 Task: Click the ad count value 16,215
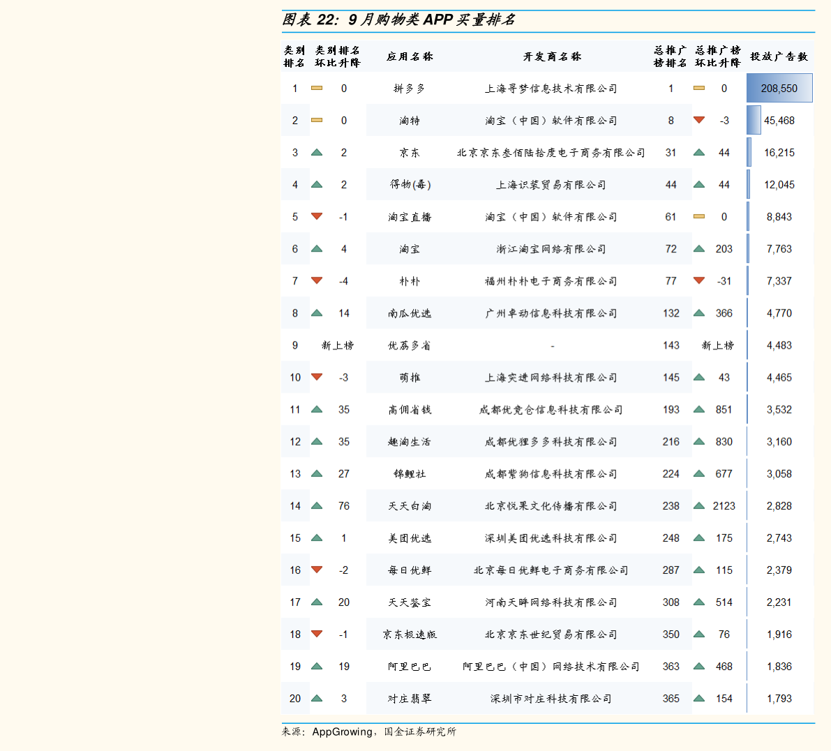coord(779,153)
